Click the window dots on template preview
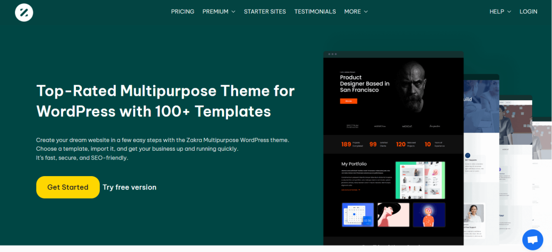The width and height of the screenshot is (552, 252). pyautogui.click(x=332, y=54)
